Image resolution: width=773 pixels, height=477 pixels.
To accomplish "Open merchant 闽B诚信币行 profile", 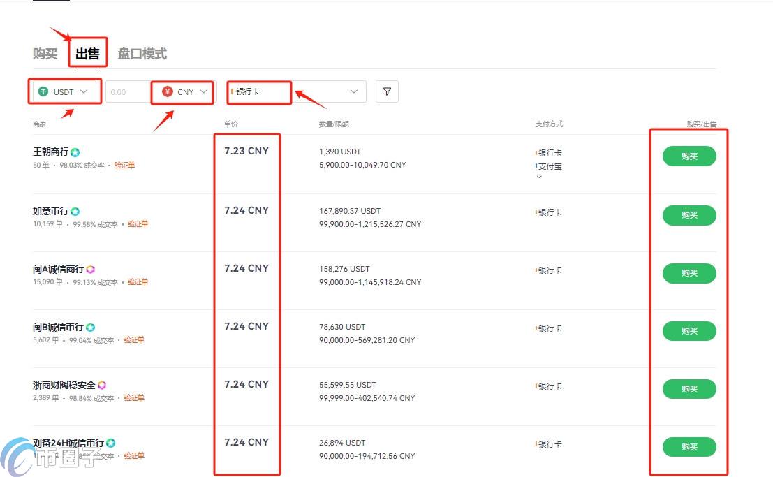I will [x=58, y=327].
